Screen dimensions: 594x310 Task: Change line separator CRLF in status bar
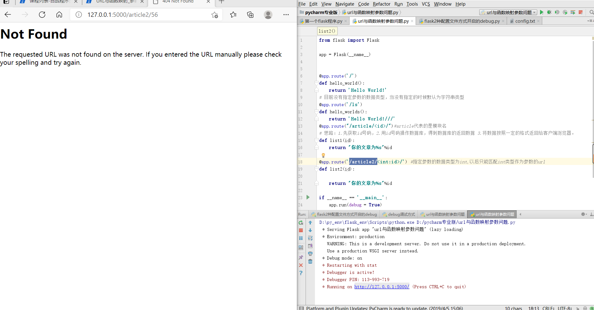coord(548,308)
